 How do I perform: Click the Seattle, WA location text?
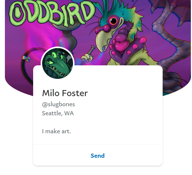tap(58, 113)
